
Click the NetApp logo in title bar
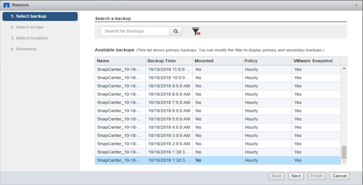coord(7,5)
